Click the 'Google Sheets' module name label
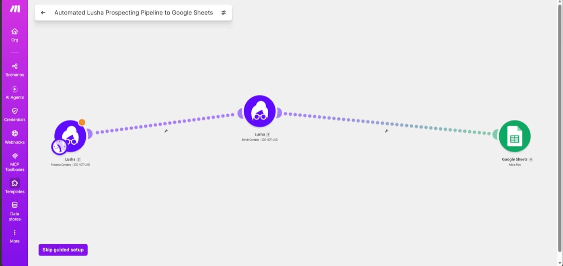This screenshot has width=563, height=266. (x=514, y=160)
